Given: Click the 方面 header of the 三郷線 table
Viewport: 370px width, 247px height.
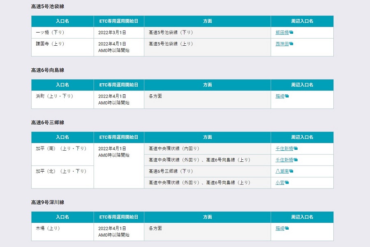Looking at the screenshot, I should coord(208,137).
